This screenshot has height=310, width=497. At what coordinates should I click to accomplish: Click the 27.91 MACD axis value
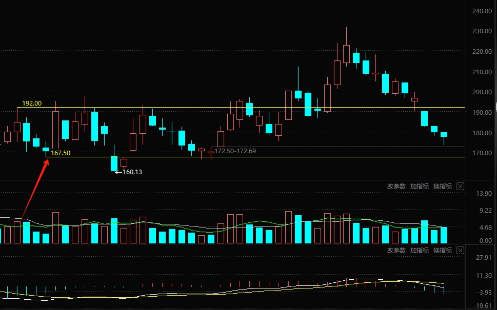coord(484,257)
